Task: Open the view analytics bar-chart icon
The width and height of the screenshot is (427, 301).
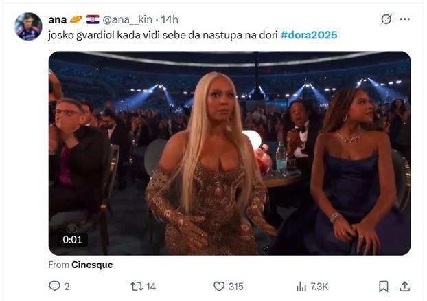Action: pos(301,286)
